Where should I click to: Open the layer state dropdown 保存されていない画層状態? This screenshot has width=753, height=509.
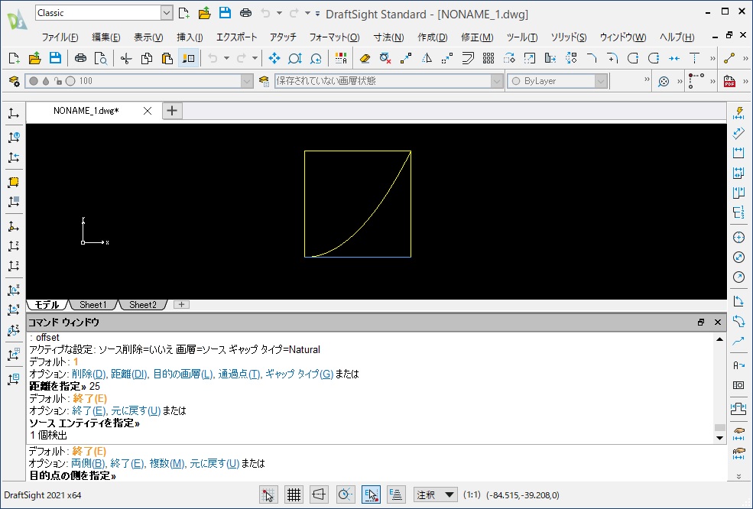497,81
